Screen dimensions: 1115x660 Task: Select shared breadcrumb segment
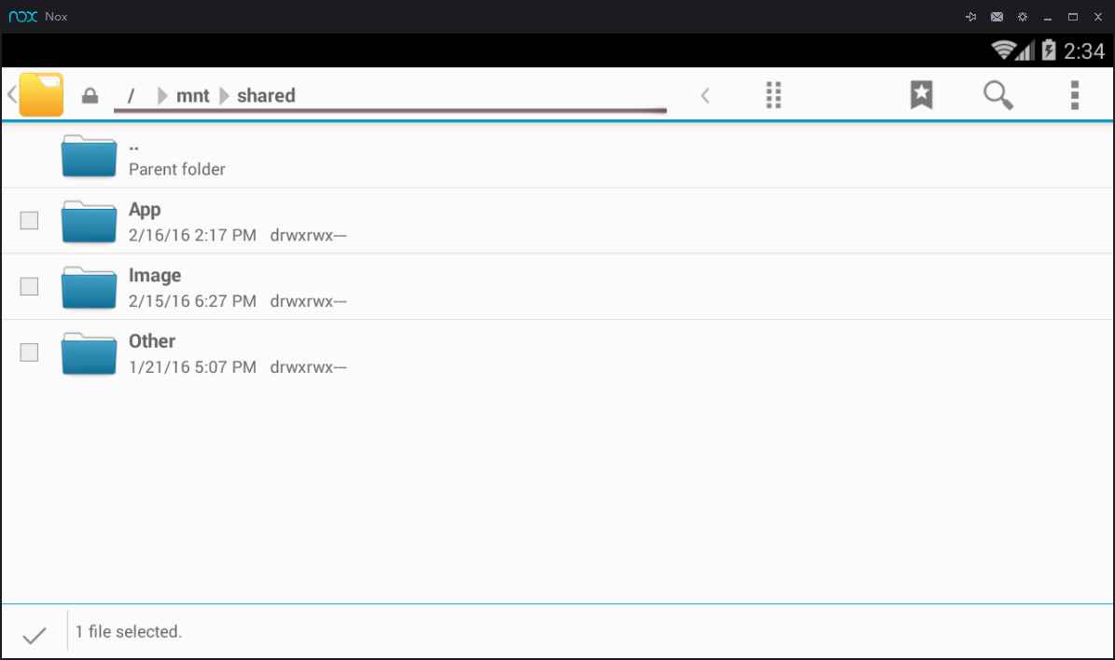[x=266, y=96]
